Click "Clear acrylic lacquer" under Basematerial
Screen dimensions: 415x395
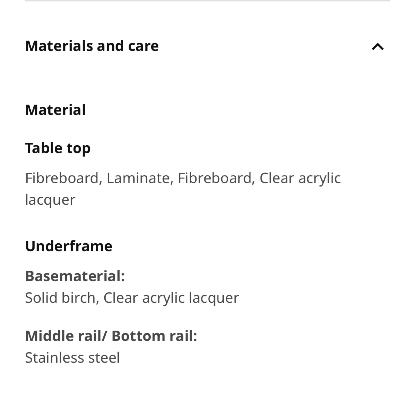point(171,298)
